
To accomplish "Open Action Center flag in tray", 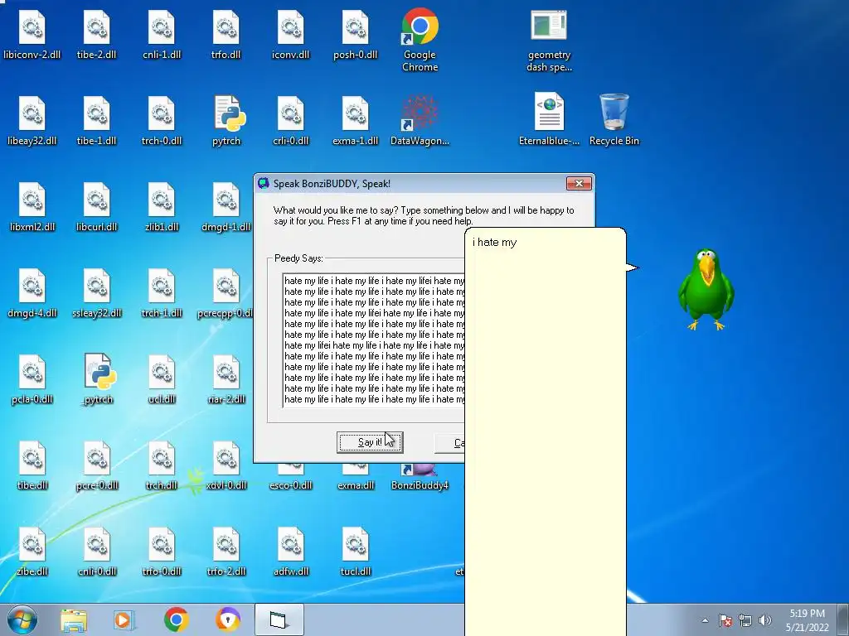I will [x=725, y=620].
